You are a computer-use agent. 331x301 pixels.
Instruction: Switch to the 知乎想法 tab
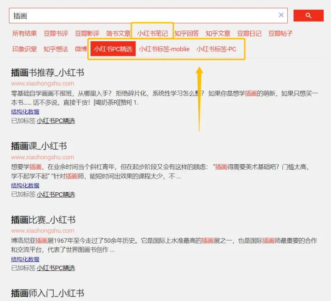tap(56, 49)
